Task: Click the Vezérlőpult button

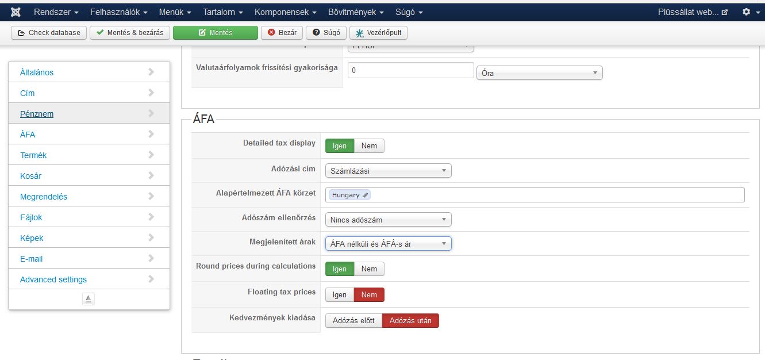Action: tap(379, 33)
